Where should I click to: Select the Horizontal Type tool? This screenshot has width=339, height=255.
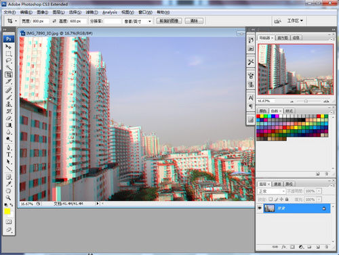[9, 155]
